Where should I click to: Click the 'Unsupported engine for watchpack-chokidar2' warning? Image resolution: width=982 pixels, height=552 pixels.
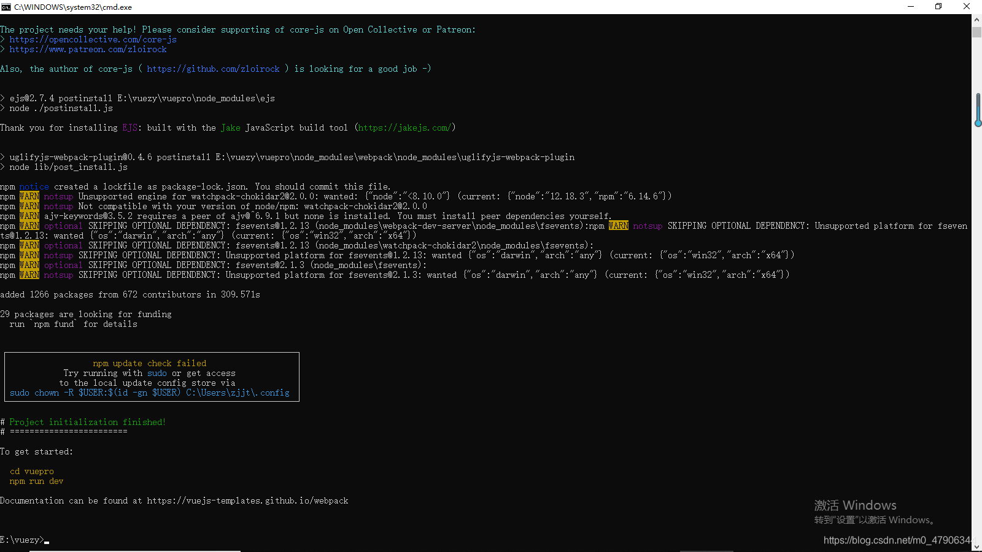pyautogui.click(x=336, y=196)
